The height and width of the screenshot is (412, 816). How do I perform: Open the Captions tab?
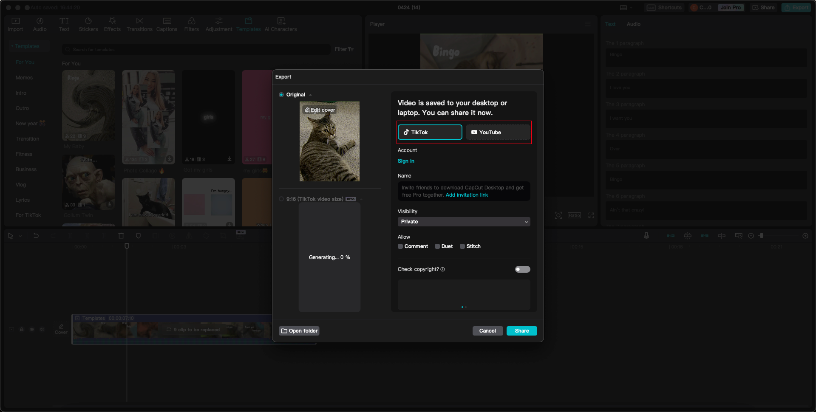tap(167, 25)
